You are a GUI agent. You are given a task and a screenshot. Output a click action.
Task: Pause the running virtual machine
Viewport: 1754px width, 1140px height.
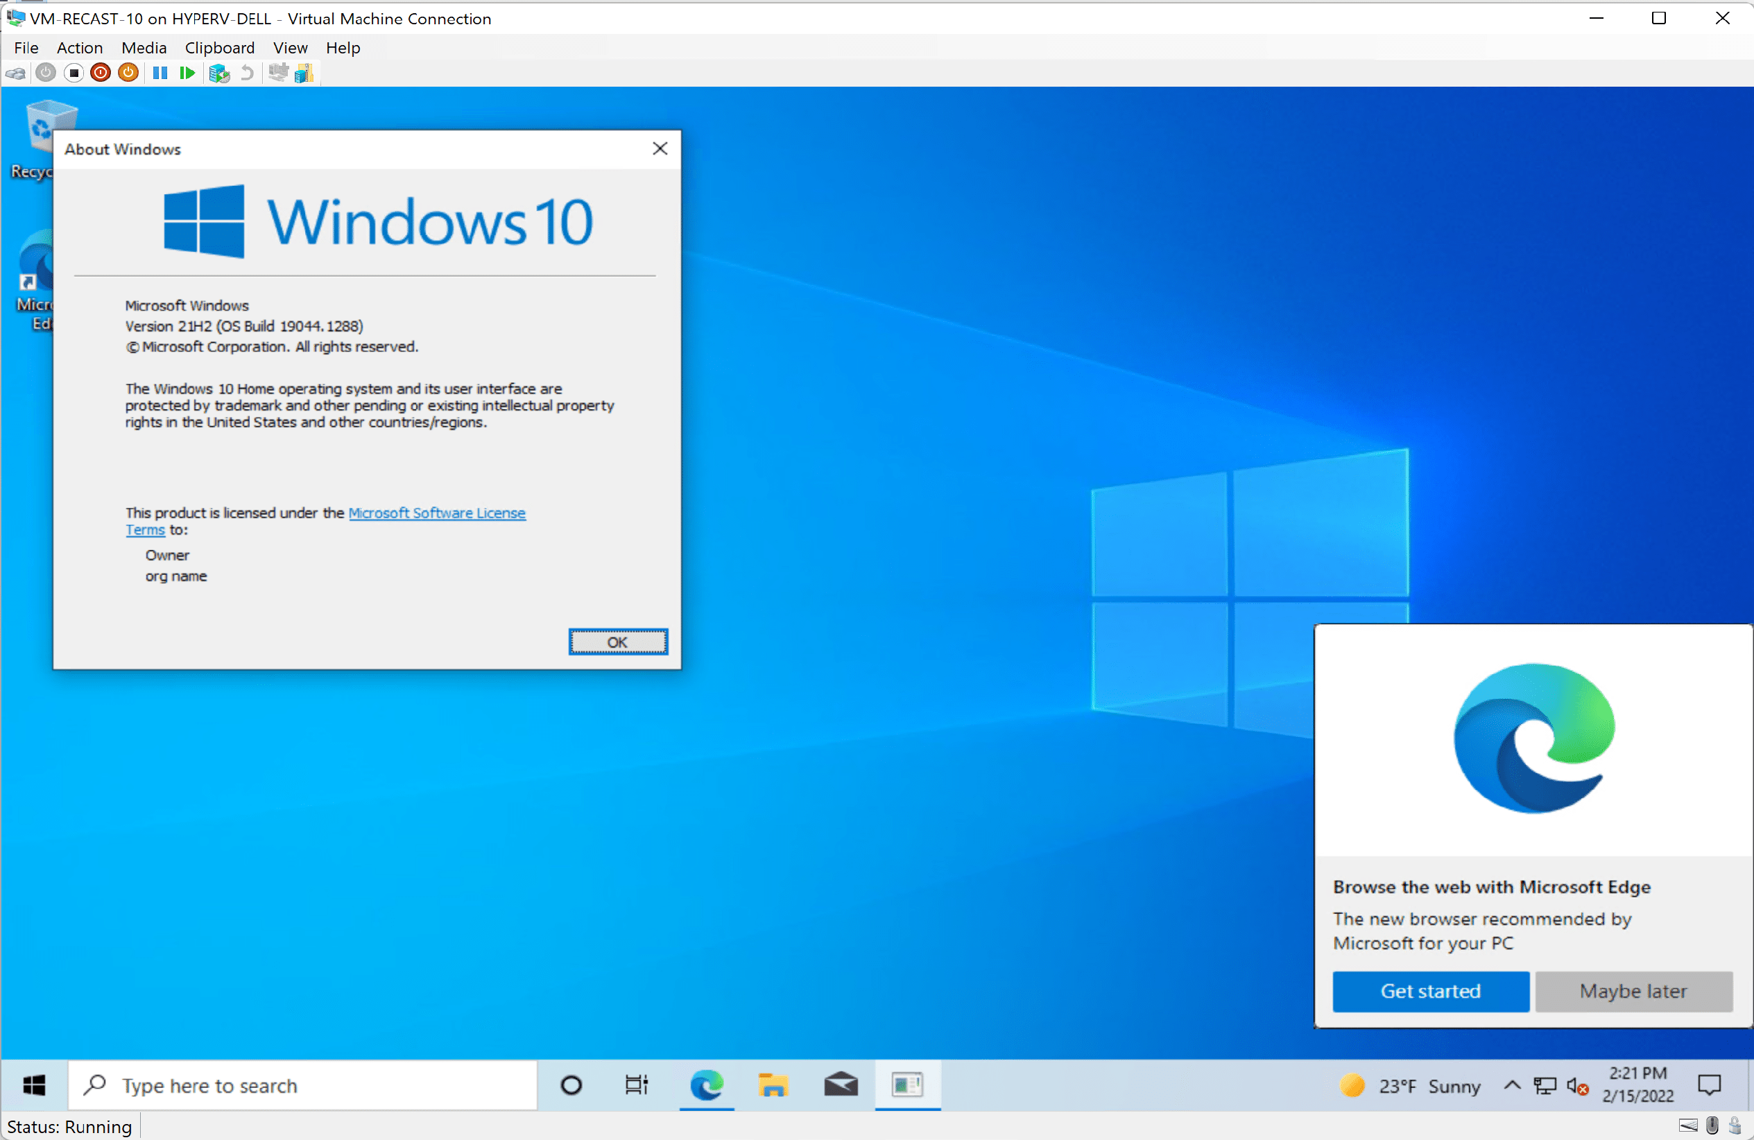pos(160,72)
